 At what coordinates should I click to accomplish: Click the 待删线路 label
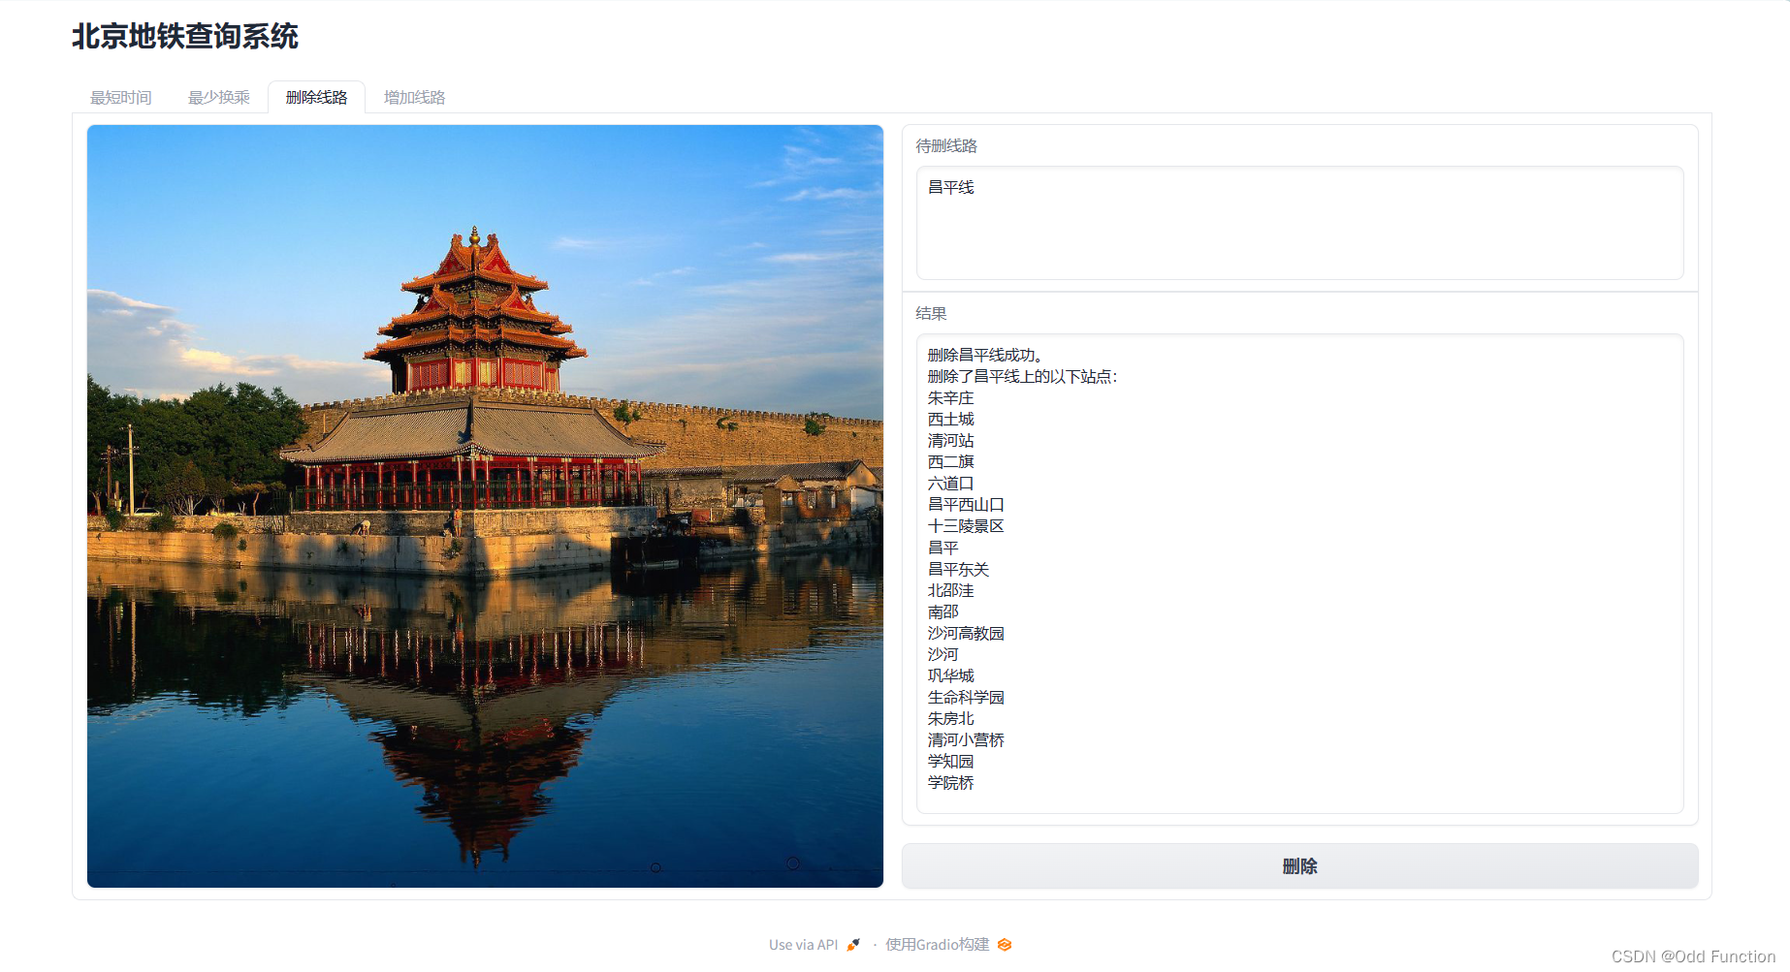[946, 145]
